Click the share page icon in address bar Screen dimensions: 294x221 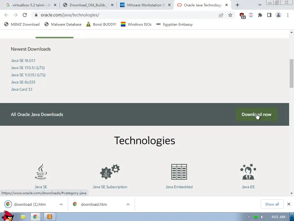[221, 15]
